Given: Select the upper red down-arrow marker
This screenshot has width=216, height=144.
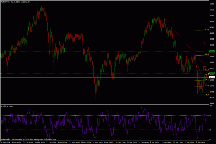Looking at the screenshot, I should pyautogui.click(x=205, y=43).
